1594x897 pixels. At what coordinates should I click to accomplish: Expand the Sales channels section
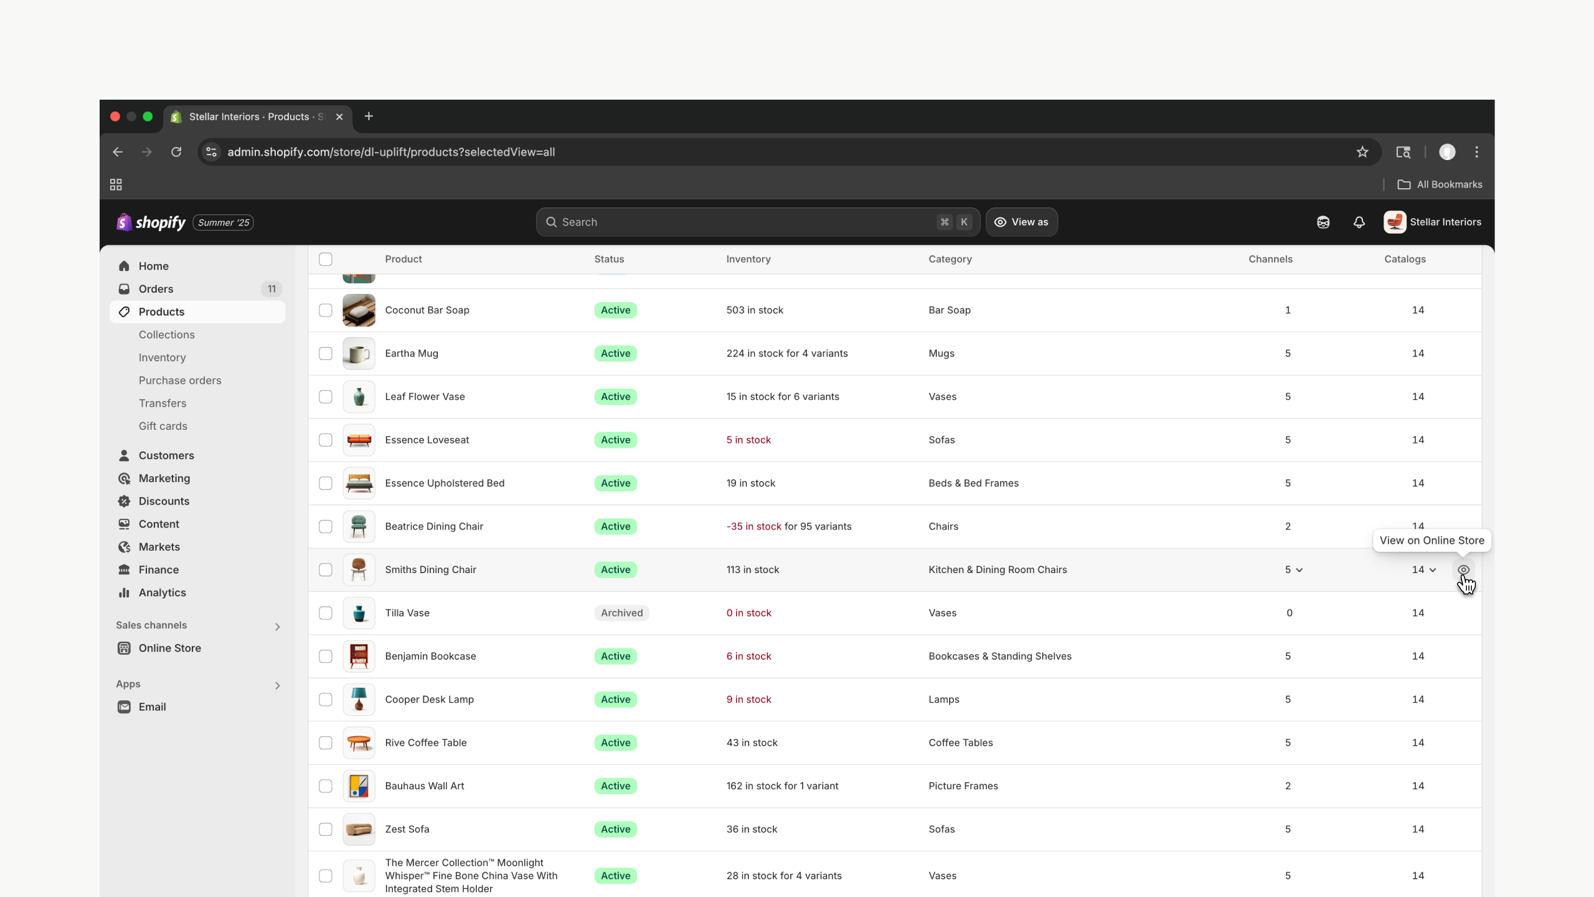(x=278, y=627)
